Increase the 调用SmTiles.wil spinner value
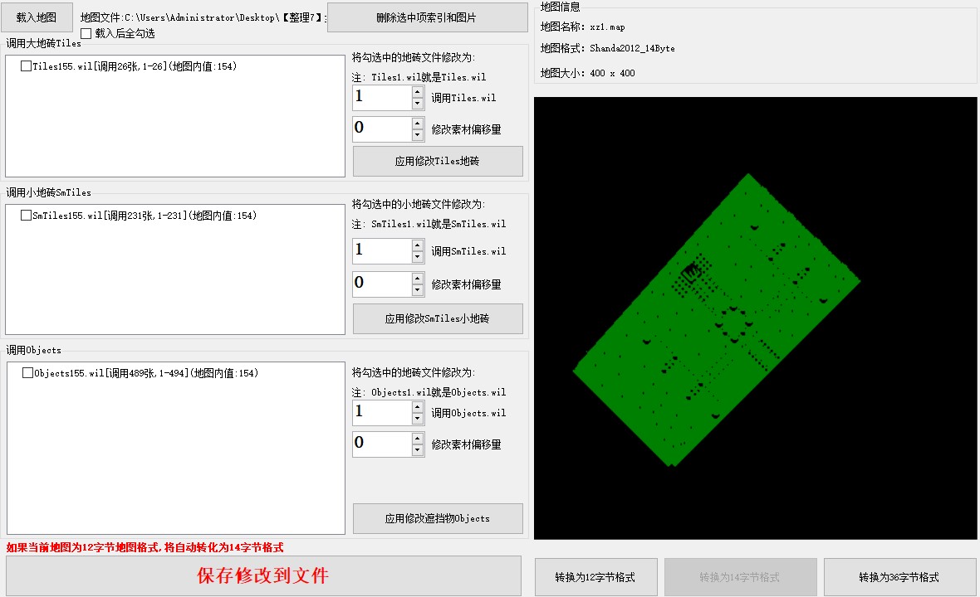The image size is (980, 597). pyautogui.click(x=418, y=245)
